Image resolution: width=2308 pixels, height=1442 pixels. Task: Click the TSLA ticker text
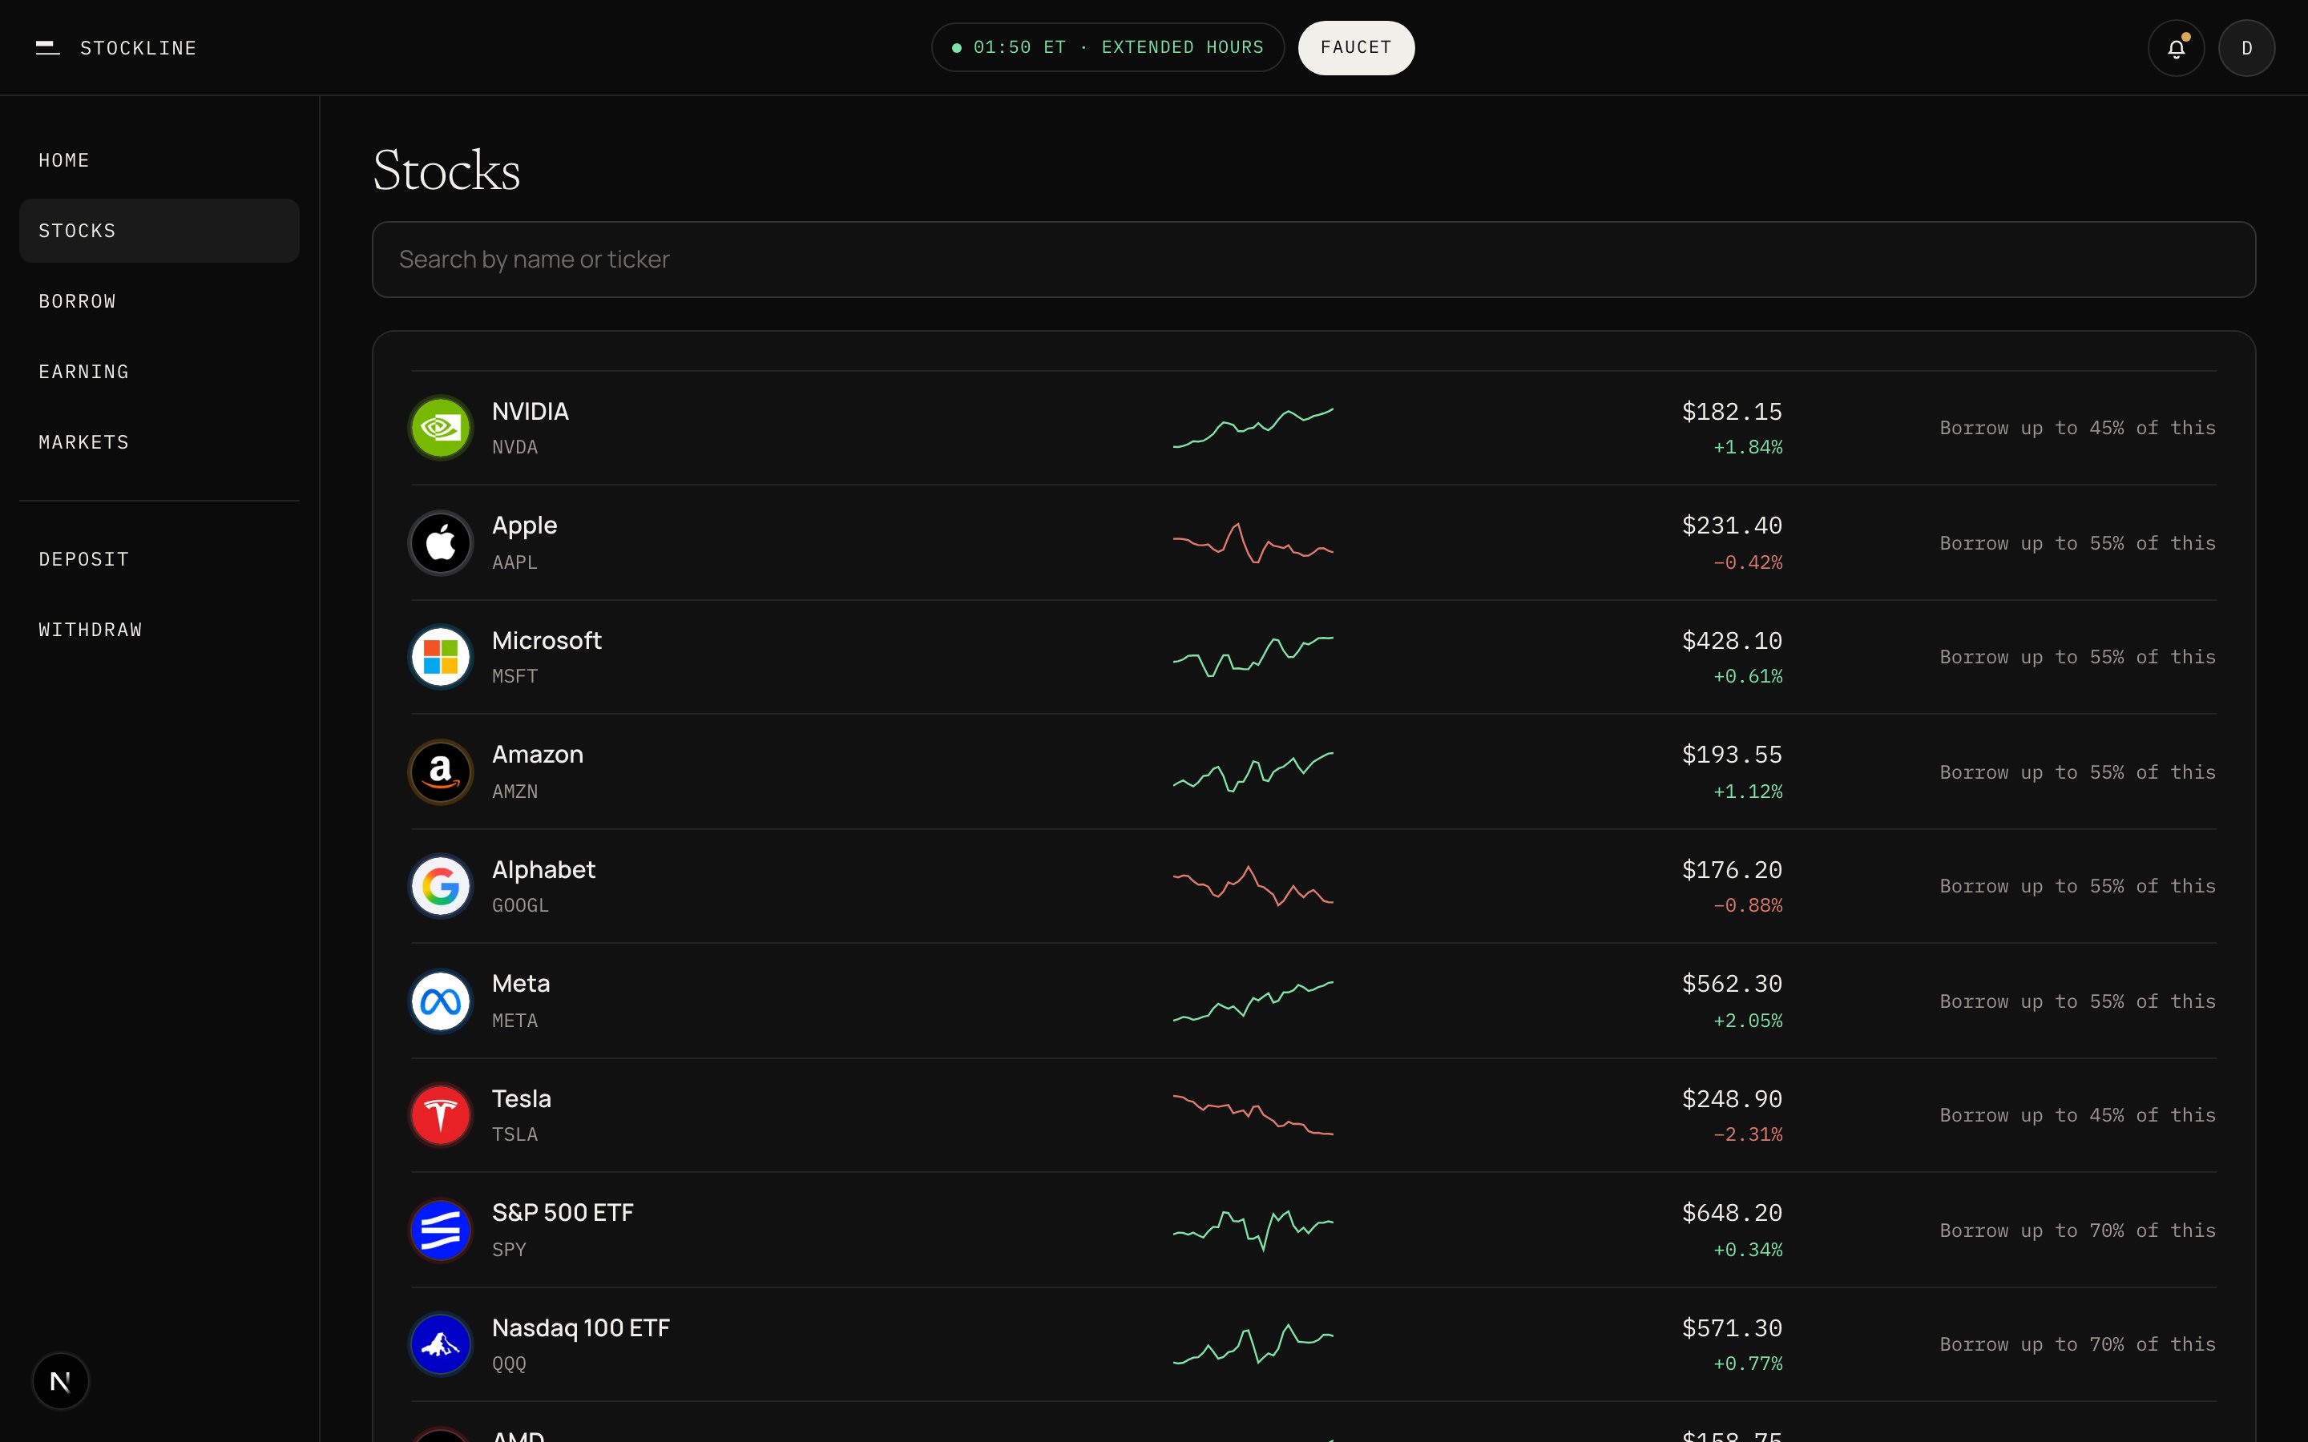[515, 1134]
